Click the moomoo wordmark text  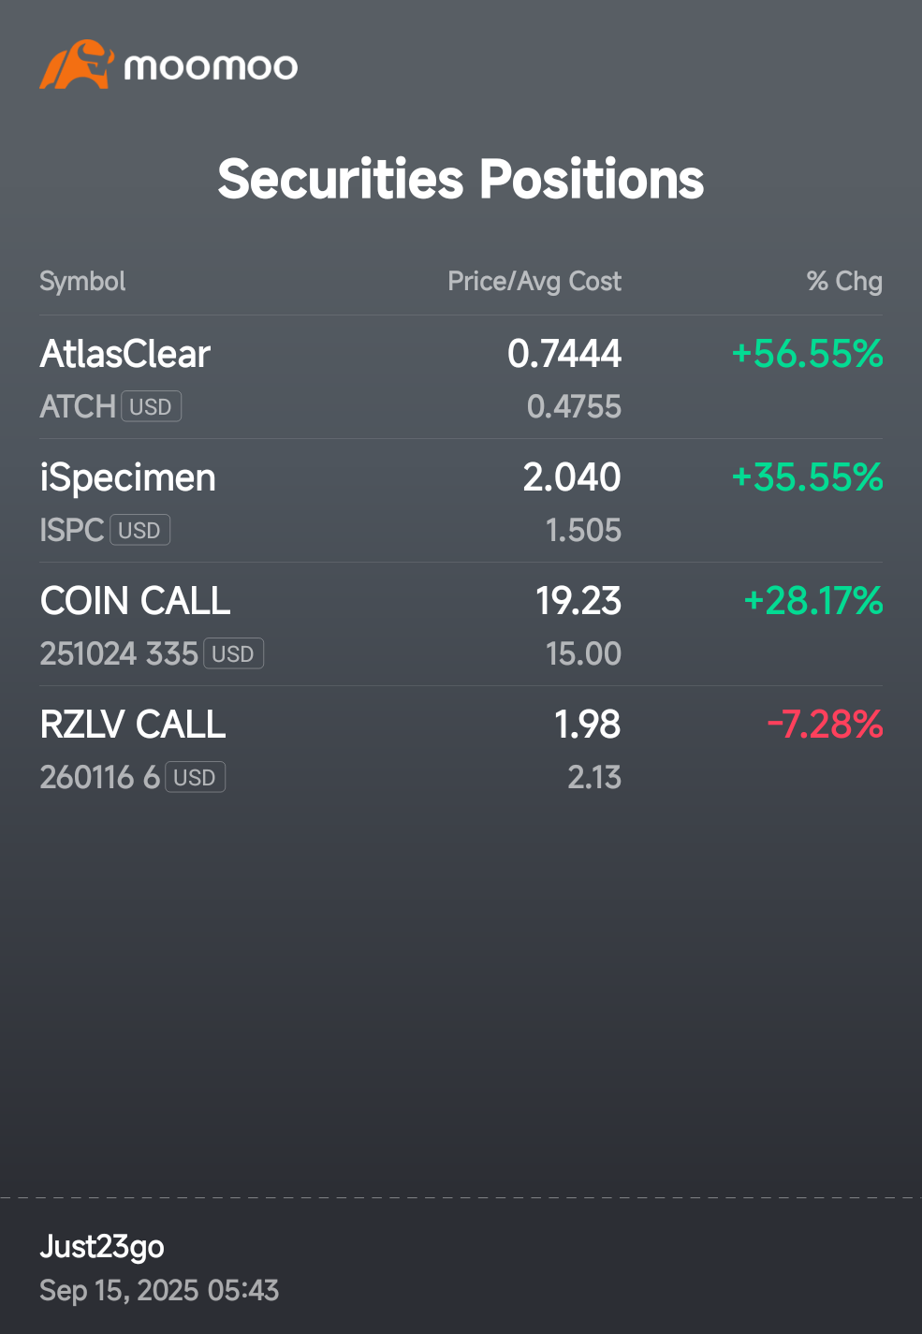click(211, 67)
